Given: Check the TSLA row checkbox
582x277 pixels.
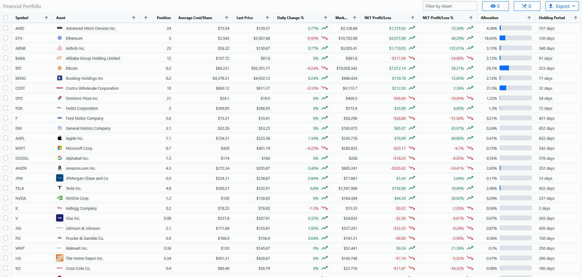Looking at the screenshot, I should [5, 188].
